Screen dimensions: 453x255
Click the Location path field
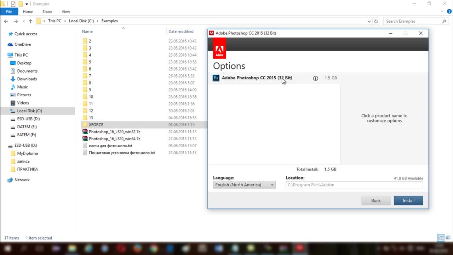(354, 185)
